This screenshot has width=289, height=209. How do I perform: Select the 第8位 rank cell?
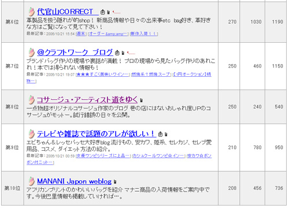[x=12, y=107]
